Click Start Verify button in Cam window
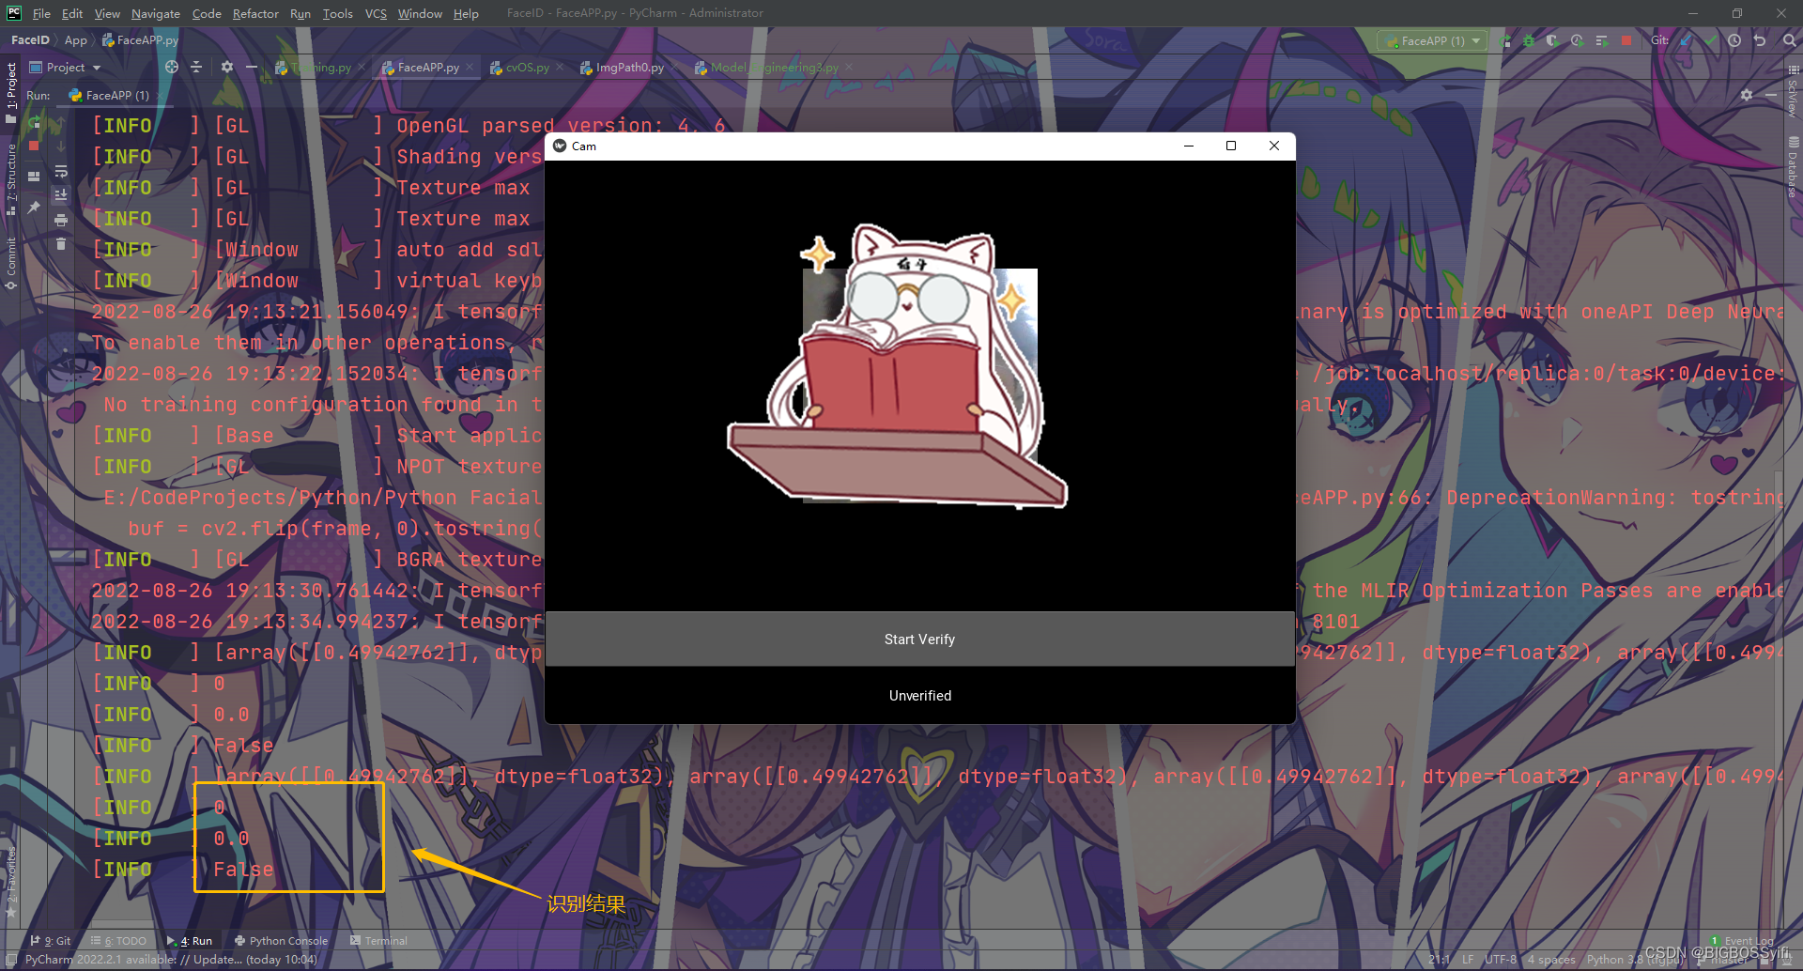The height and width of the screenshot is (971, 1803). 919,640
